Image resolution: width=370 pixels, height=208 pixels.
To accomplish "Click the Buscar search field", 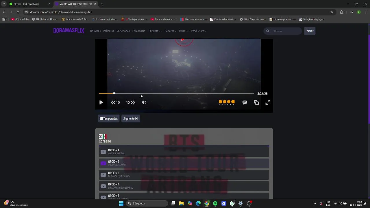I will (283, 31).
